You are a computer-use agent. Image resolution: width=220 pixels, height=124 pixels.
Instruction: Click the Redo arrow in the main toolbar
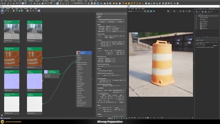pyautogui.click(x=5, y=3)
